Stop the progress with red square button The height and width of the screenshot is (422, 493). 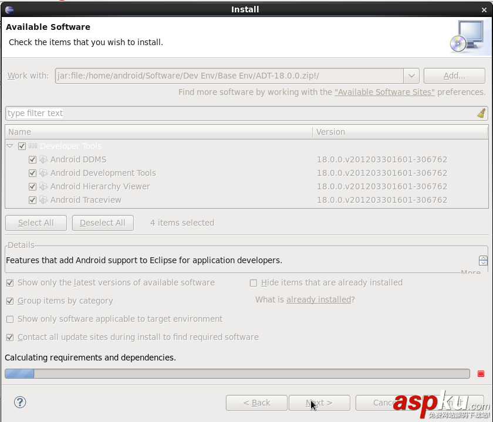pos(481,374)
